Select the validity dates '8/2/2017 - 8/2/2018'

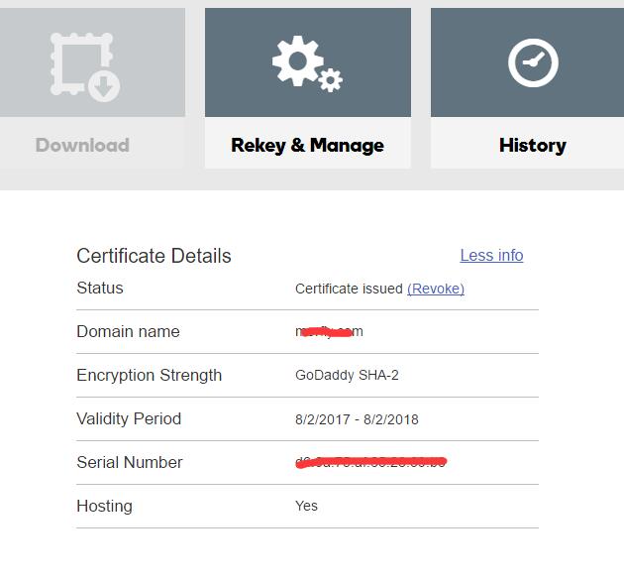click(x=357, y=419)
